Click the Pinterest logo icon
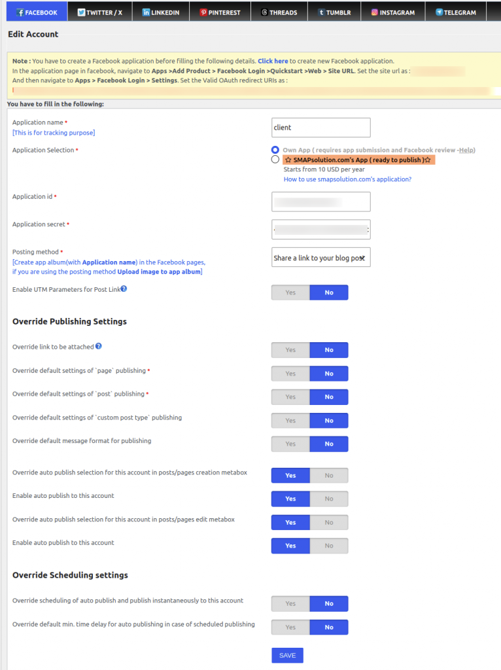The width and height of the screenshot is (501, 670). coord(203,12)
